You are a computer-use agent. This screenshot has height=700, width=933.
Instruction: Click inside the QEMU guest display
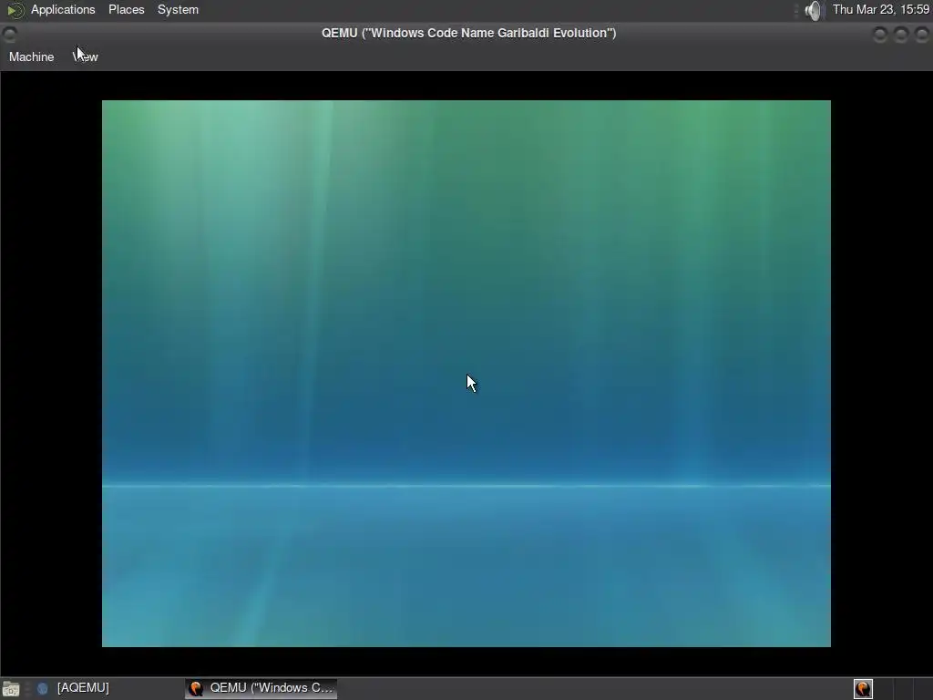(x=466, y=373)
